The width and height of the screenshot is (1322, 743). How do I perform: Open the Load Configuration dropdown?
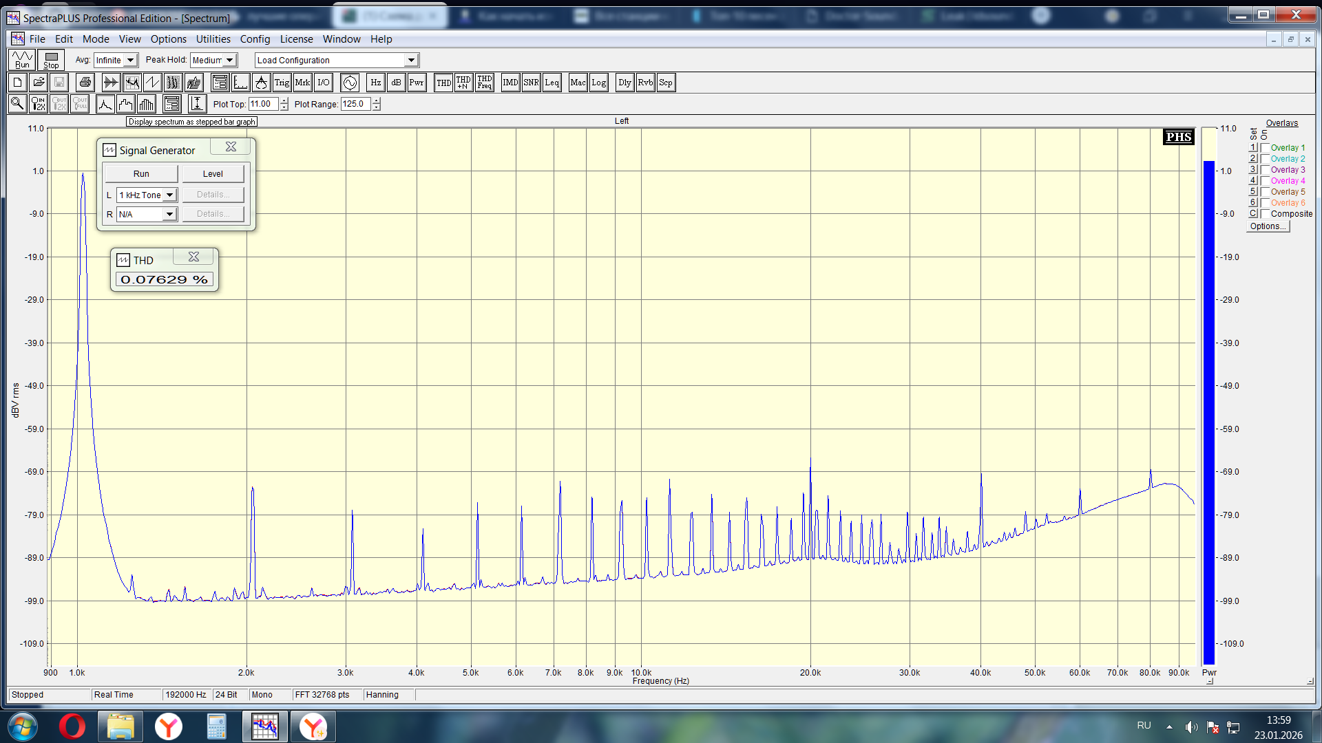pos(411,61)
